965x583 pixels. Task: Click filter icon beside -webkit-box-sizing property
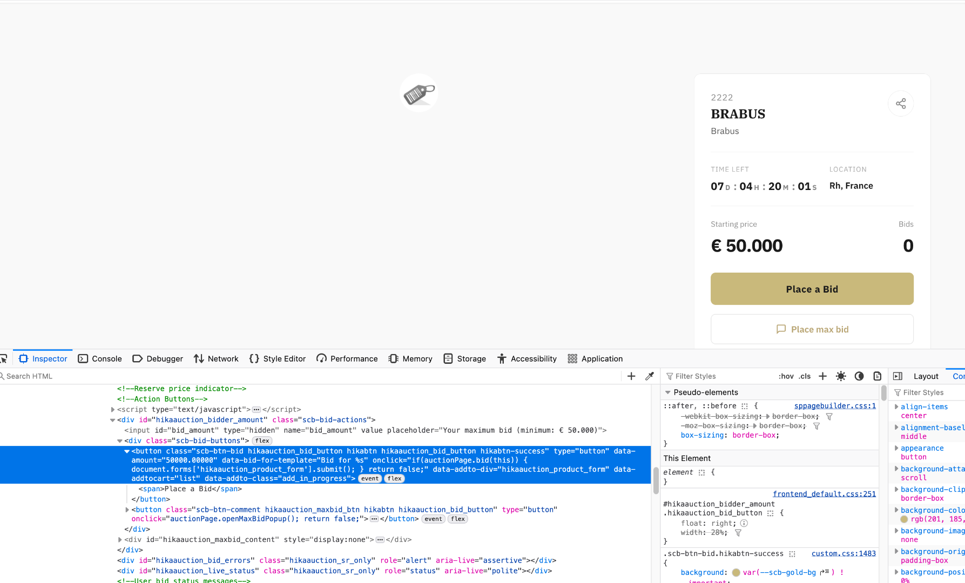[x=829, y=417]
